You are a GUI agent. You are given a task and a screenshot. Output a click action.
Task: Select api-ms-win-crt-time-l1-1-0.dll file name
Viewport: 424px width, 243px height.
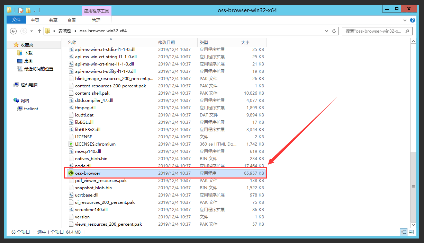(105, 64)
